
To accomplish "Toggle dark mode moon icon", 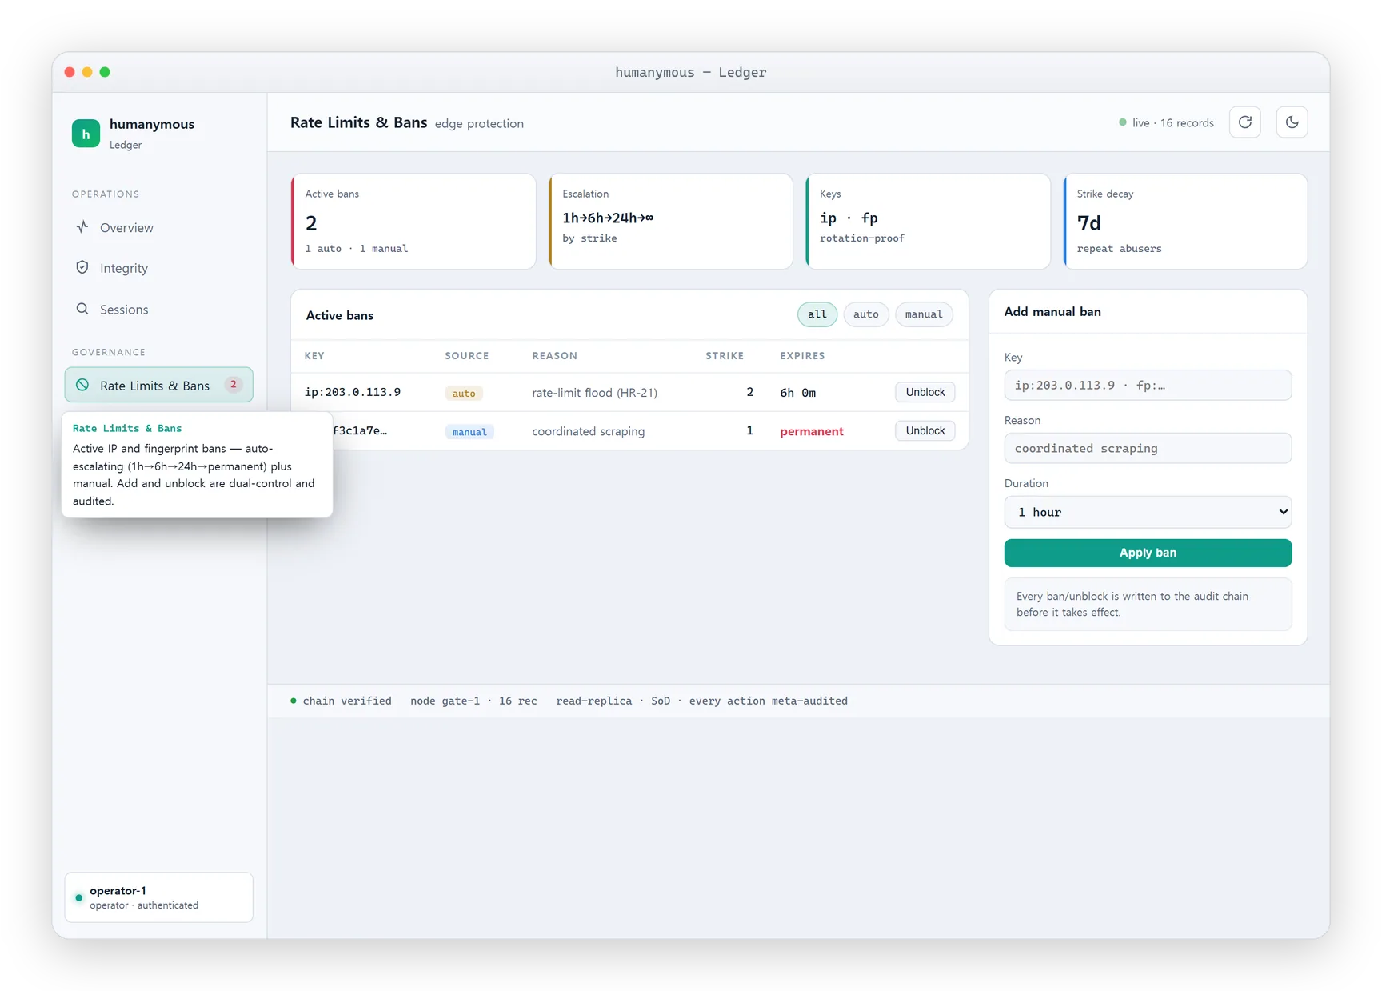I will [1292, 122].
